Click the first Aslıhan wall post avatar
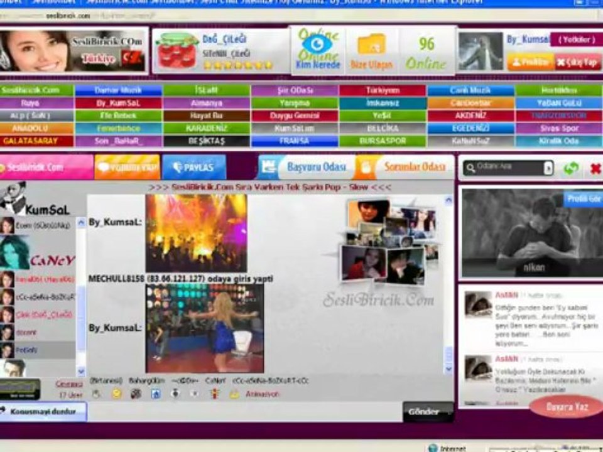The width and height of the screenshot is (603, 452). pyautogui.click(x=478, y=304)
